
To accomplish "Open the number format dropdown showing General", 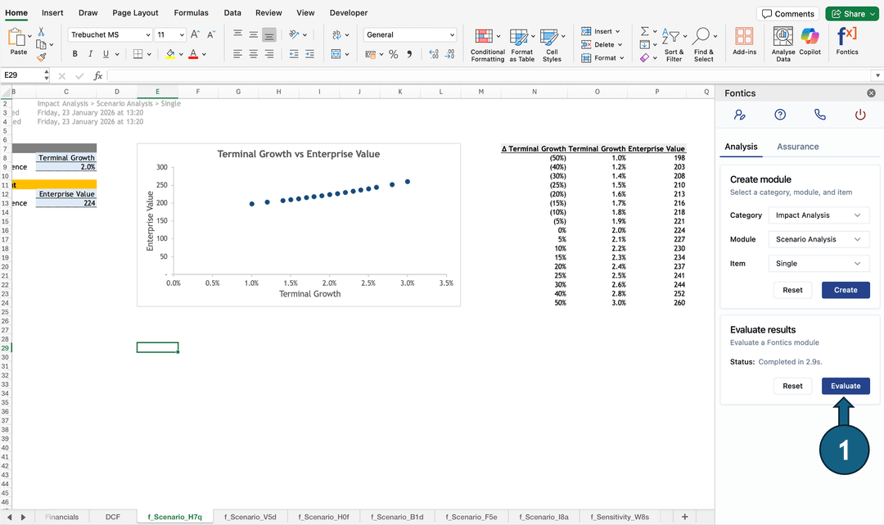I will (409, 34).
